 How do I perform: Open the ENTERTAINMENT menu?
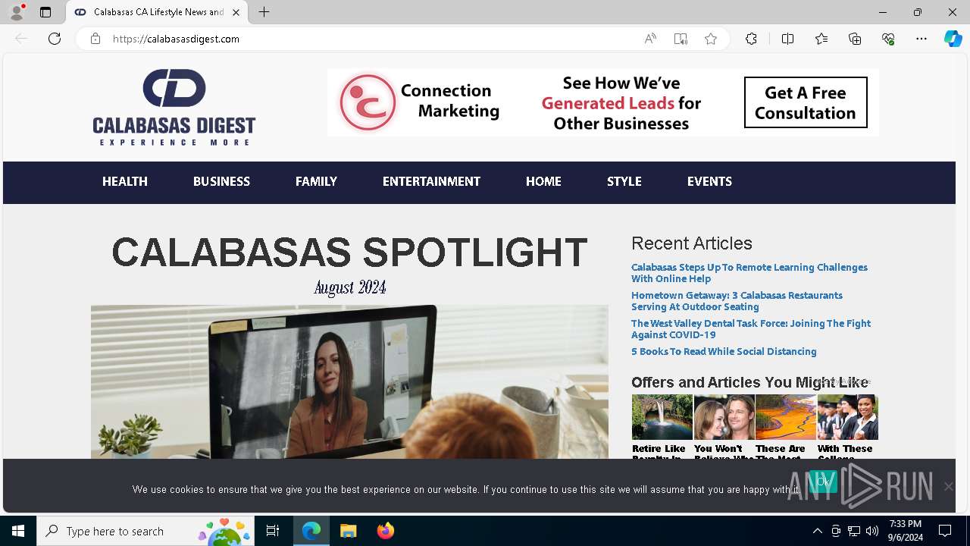431,181
